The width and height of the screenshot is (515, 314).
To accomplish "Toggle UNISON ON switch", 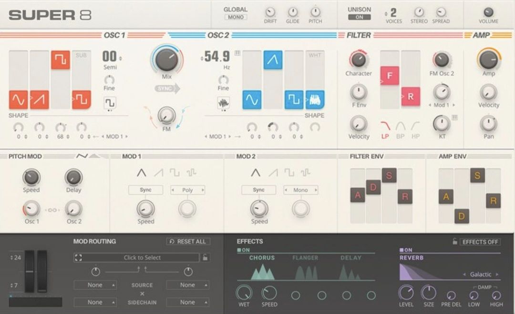I will coord(360,17).
